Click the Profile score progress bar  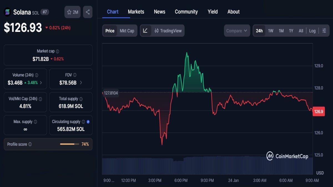pos(69,144)
